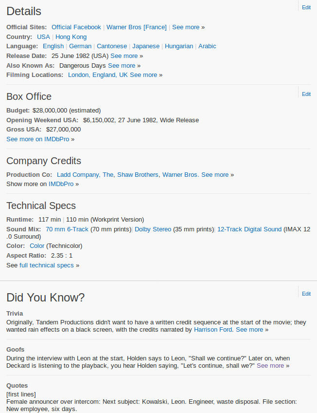Click Dolby Stereo sound mix link
This screenshot has height=413, width=317.
click(153, 229)
